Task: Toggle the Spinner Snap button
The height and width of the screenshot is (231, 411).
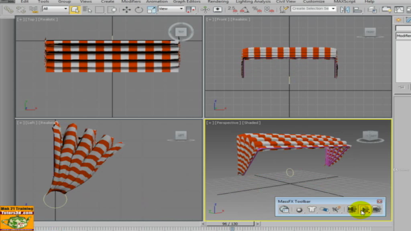Action: [269, 10]
